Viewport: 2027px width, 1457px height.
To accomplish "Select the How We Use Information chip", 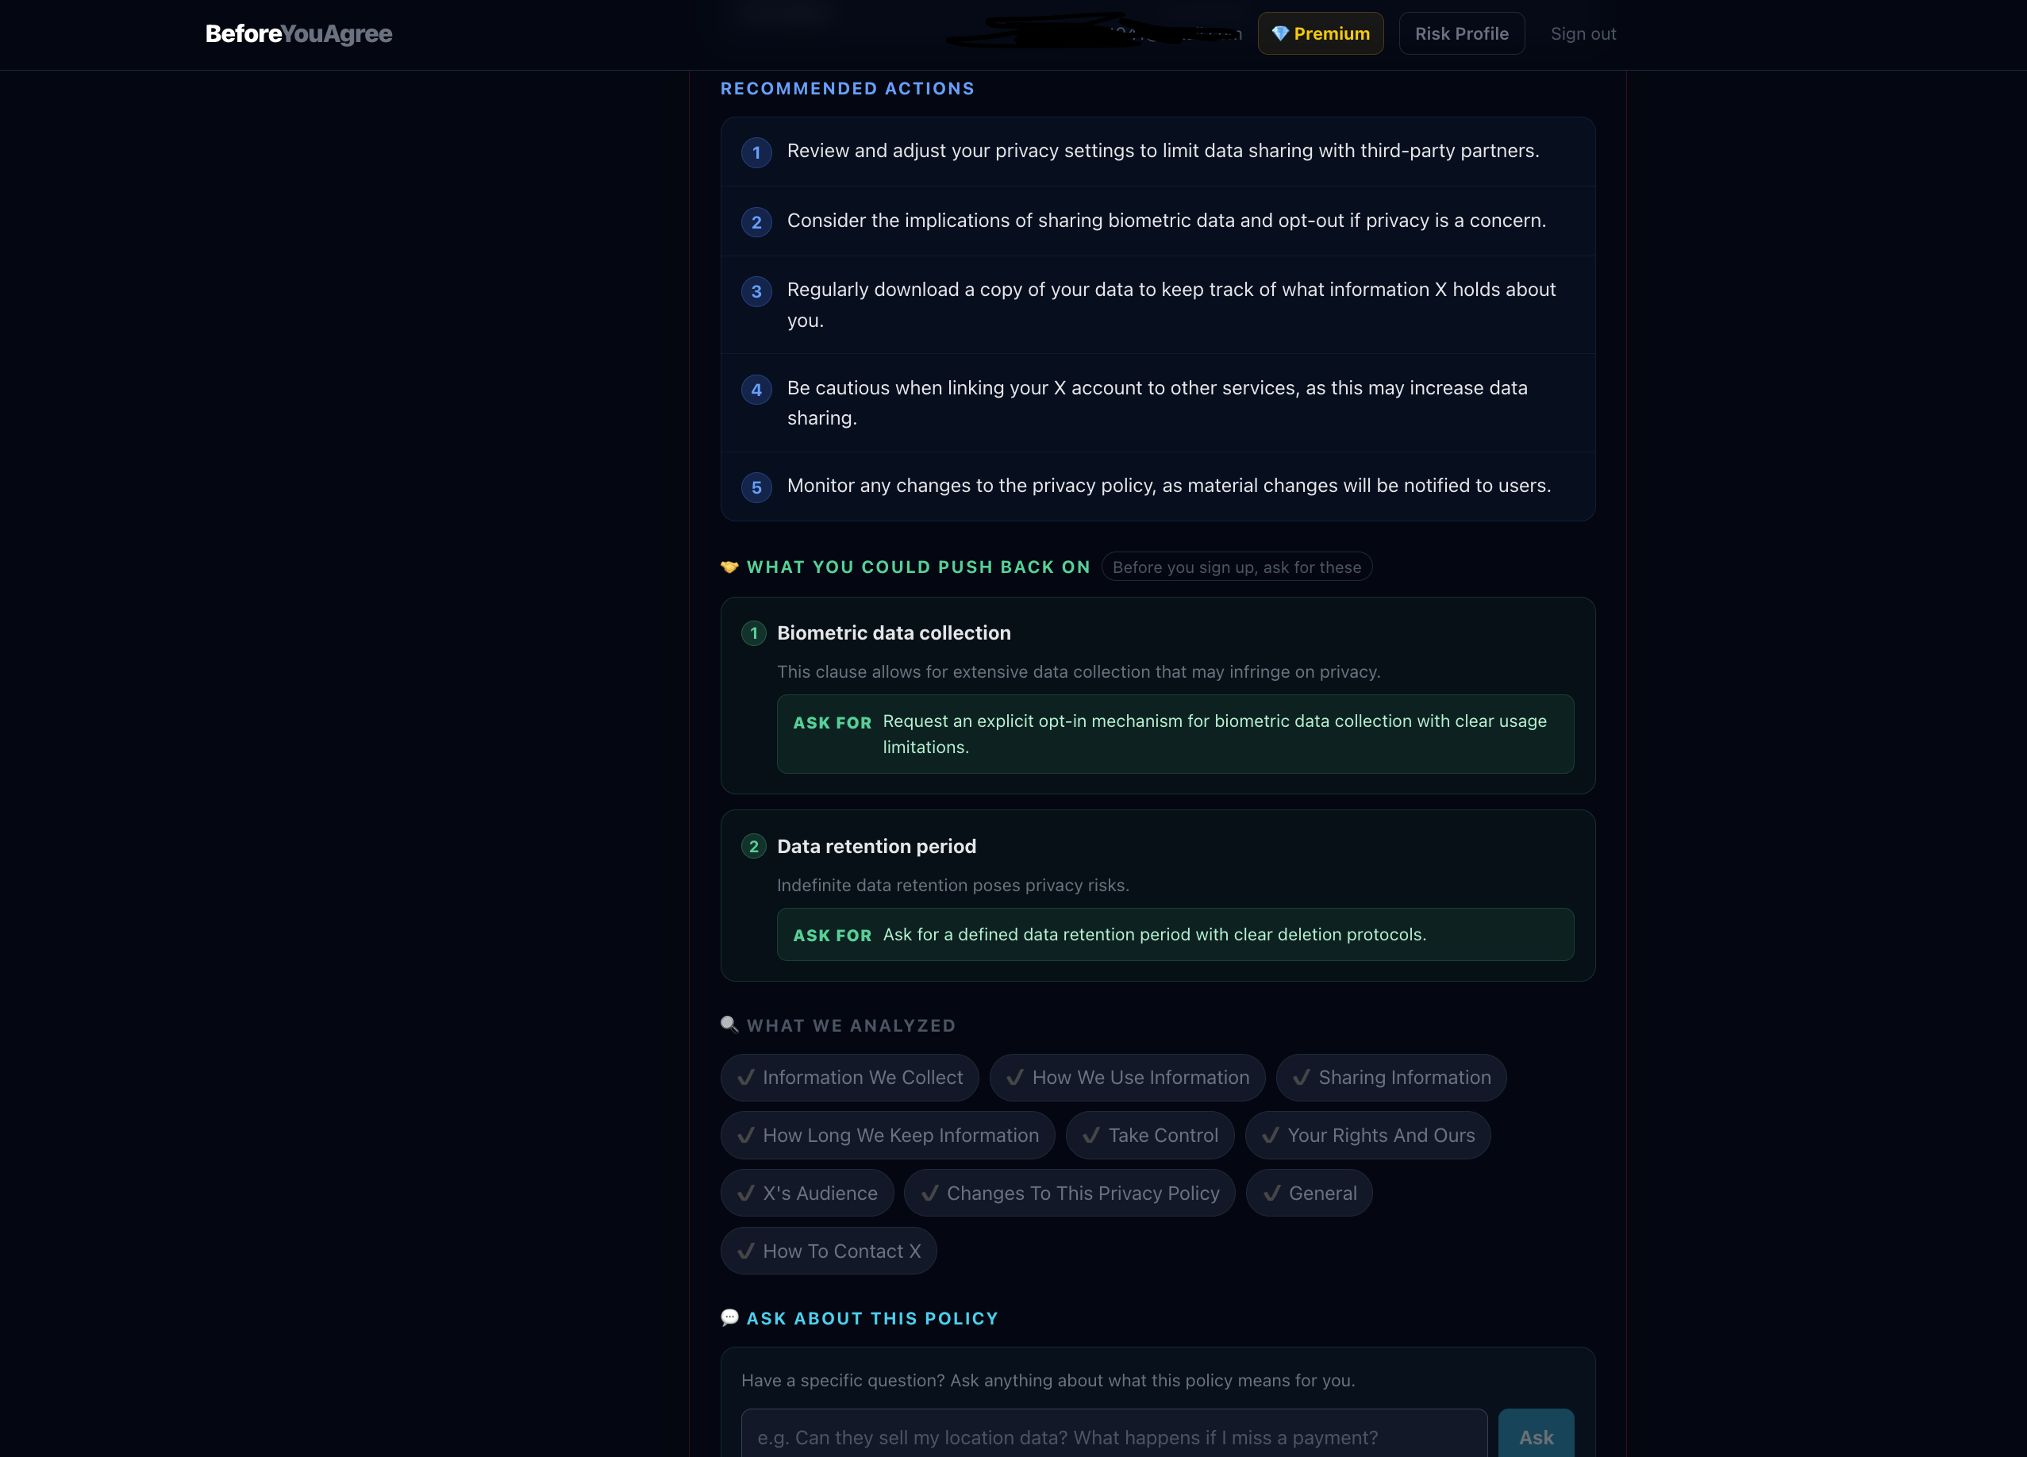I will [1127, 1077].
